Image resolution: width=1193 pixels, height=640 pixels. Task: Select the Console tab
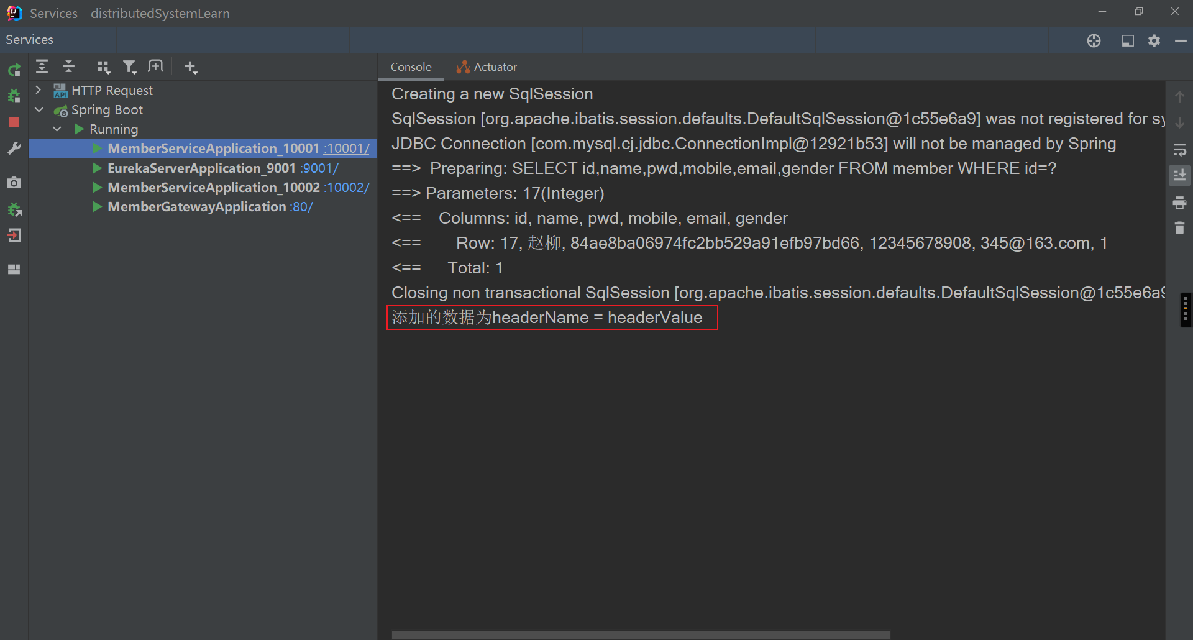pyautogui.click(x=411, y=67)
